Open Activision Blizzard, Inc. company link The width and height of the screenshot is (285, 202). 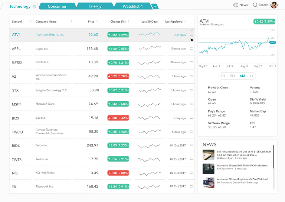pyautogui.click(x=50, y=35)
